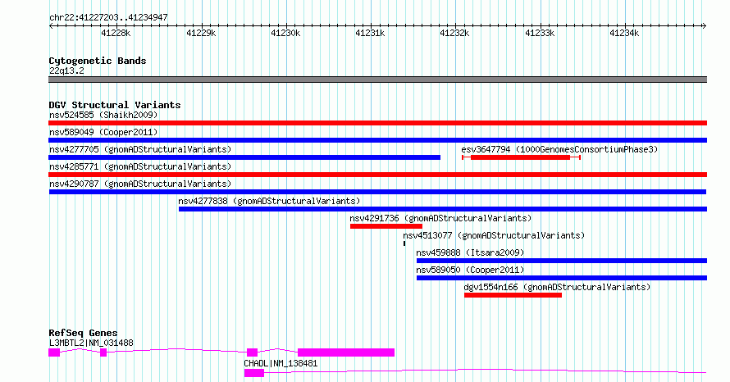Click the 41230k ruler position

pos(285,33)
